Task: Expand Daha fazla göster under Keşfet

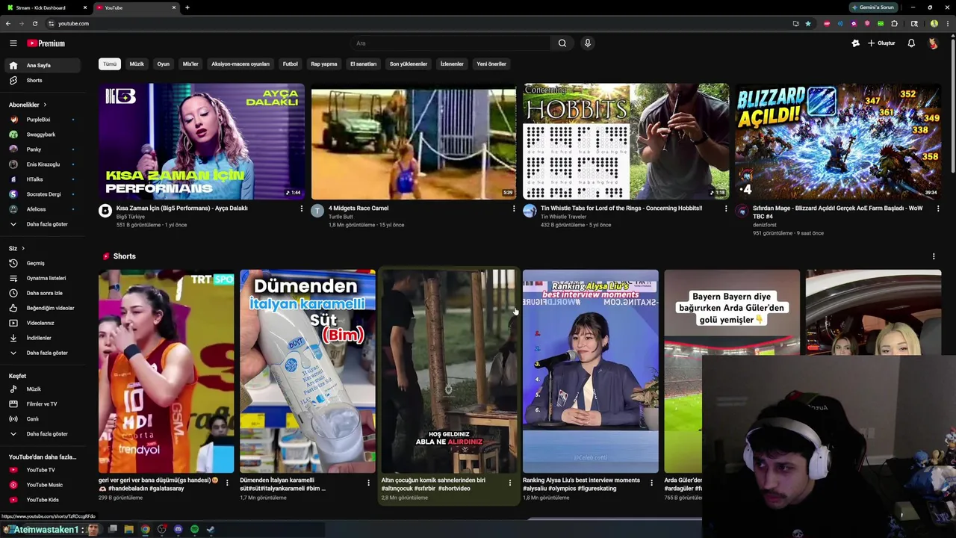Action: [42, 434]
